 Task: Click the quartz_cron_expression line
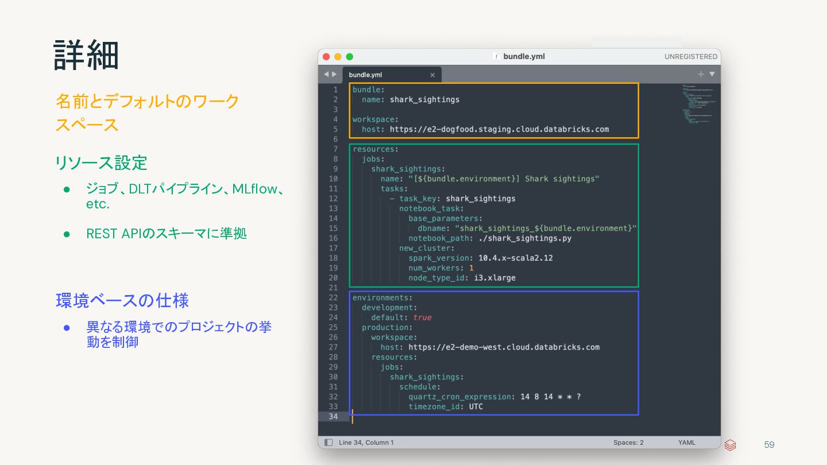(494, 397)
